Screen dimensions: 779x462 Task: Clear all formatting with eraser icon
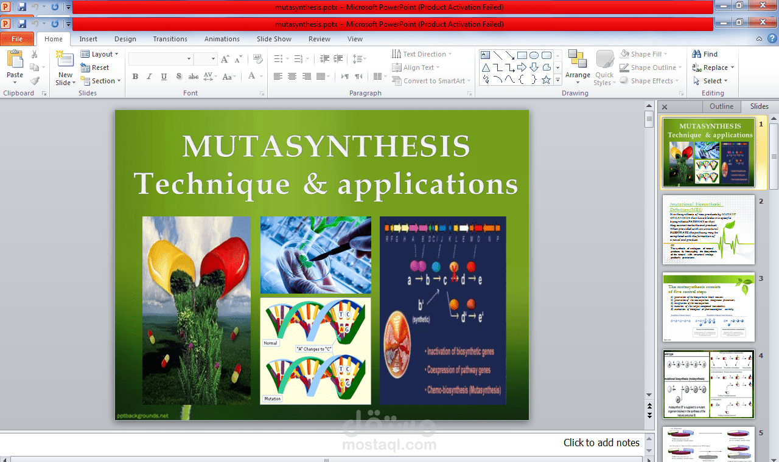coord(258,59)
